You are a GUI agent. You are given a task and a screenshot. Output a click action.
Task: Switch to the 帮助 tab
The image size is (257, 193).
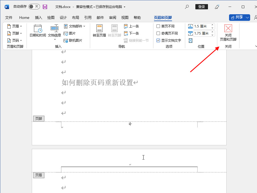point(137,18)
